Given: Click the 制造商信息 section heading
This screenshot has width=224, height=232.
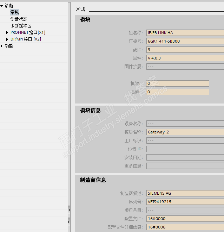Looking at the screenshot, I should 93,180.
